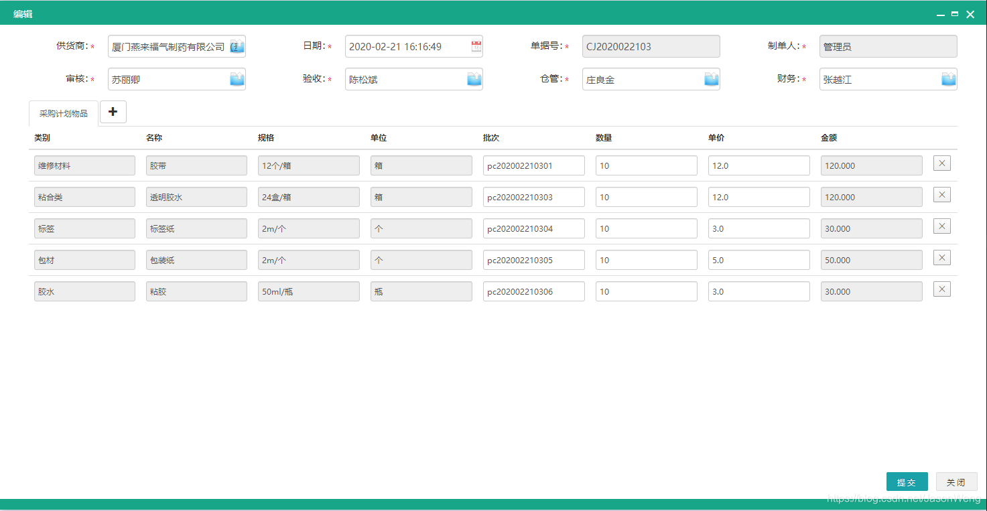This screenshot has height=511, width=987.
Task: Open supplier lookup icon beside 厦门燕来福气制药有限公司
Action: (x=237, y=47)
